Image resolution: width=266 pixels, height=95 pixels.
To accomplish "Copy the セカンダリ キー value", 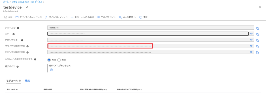I will tap(257, 40).
